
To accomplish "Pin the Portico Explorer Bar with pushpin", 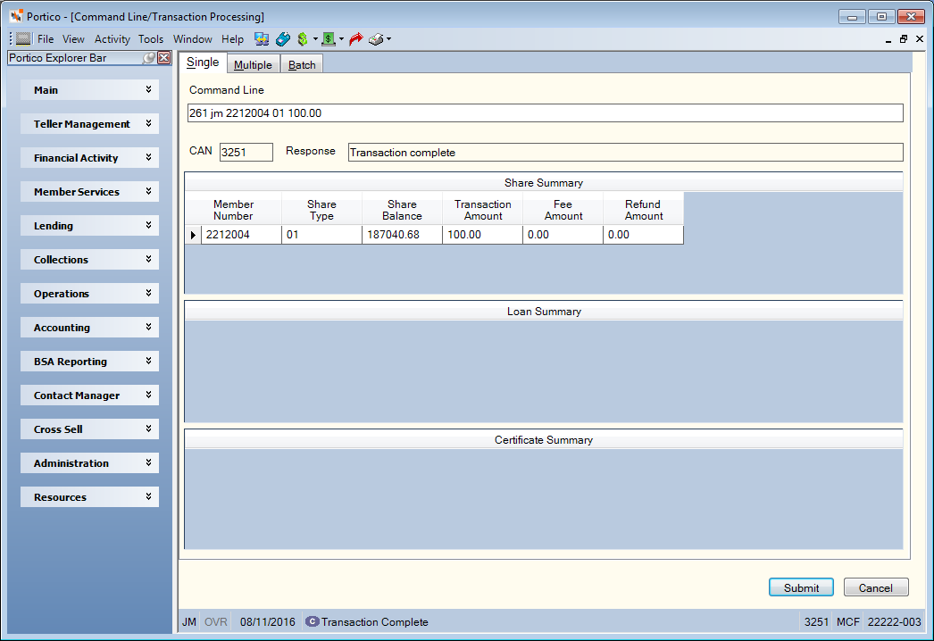I will [149, 58].
